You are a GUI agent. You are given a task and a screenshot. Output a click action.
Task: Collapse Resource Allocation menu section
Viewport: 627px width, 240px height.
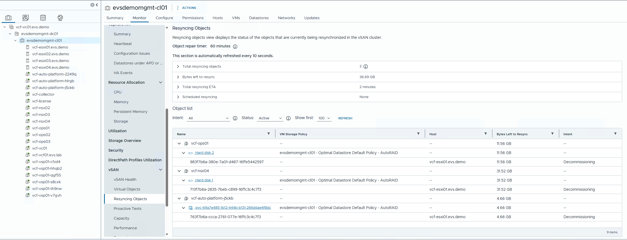161,82
